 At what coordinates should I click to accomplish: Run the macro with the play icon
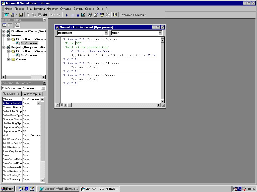point(67,15)
